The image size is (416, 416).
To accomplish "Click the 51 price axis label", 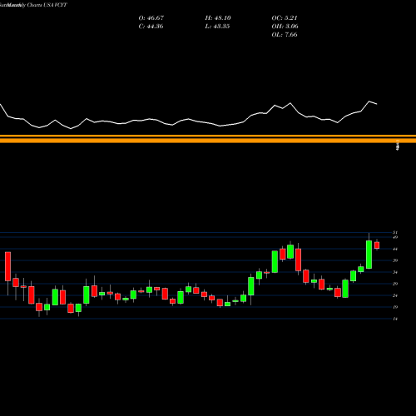I will click(395, 232).
